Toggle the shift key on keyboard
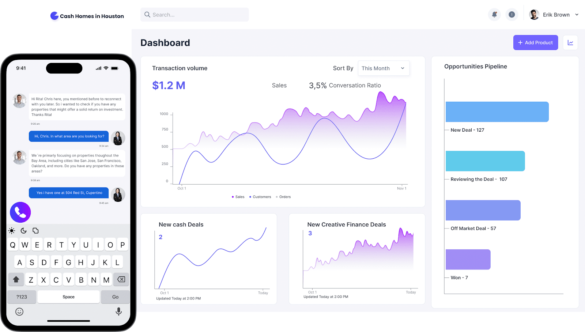 coord(16,280)
